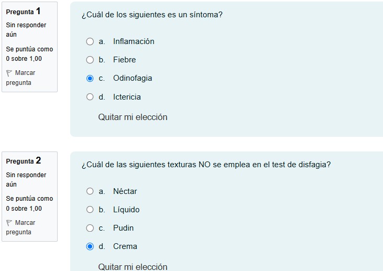The width and height of the screenshot is (383, 271).
Task: Pick the Ictericia radio option
Action: [90, 97]
